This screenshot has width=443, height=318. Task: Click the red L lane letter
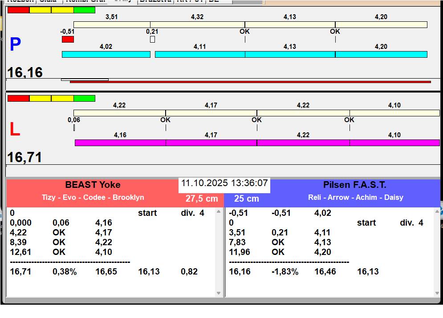coord(15,129)
